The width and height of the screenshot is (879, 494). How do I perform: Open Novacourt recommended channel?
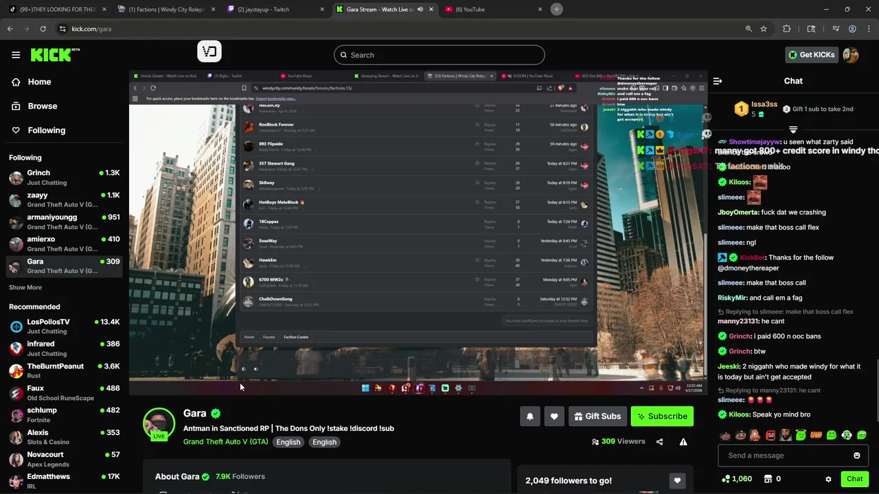[x=65, y=459]
